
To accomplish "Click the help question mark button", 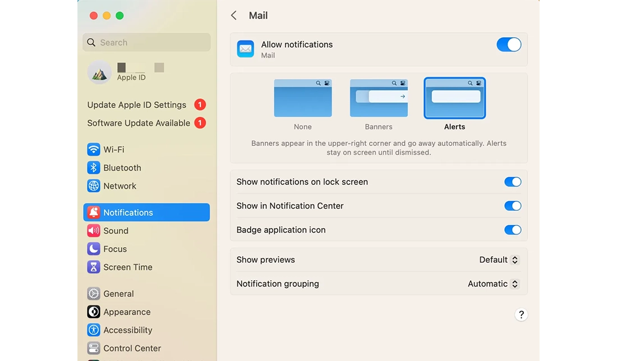I will [521, 314].
